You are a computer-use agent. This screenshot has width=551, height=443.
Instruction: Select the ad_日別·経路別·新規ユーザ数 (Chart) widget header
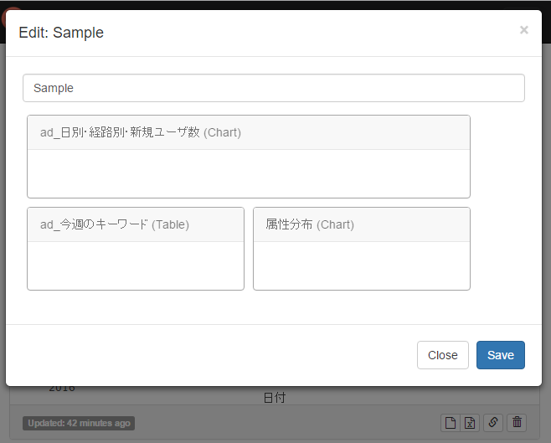(249, 132)
